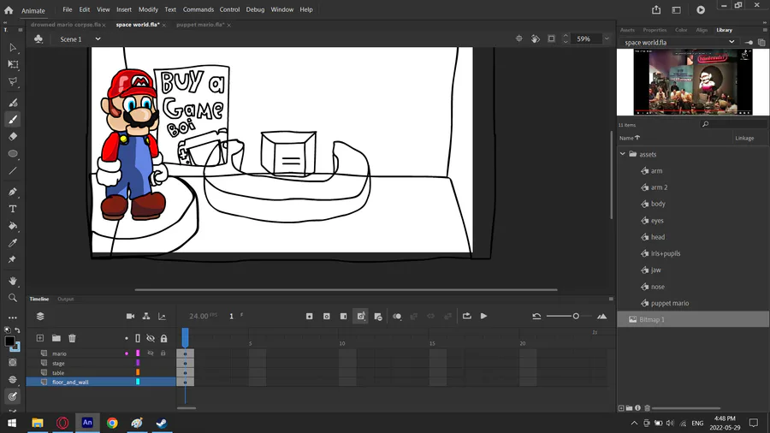Viewport: 770px width, 433px height.
Task: Toggle highlight for all layers
Action: click(127, 338)
